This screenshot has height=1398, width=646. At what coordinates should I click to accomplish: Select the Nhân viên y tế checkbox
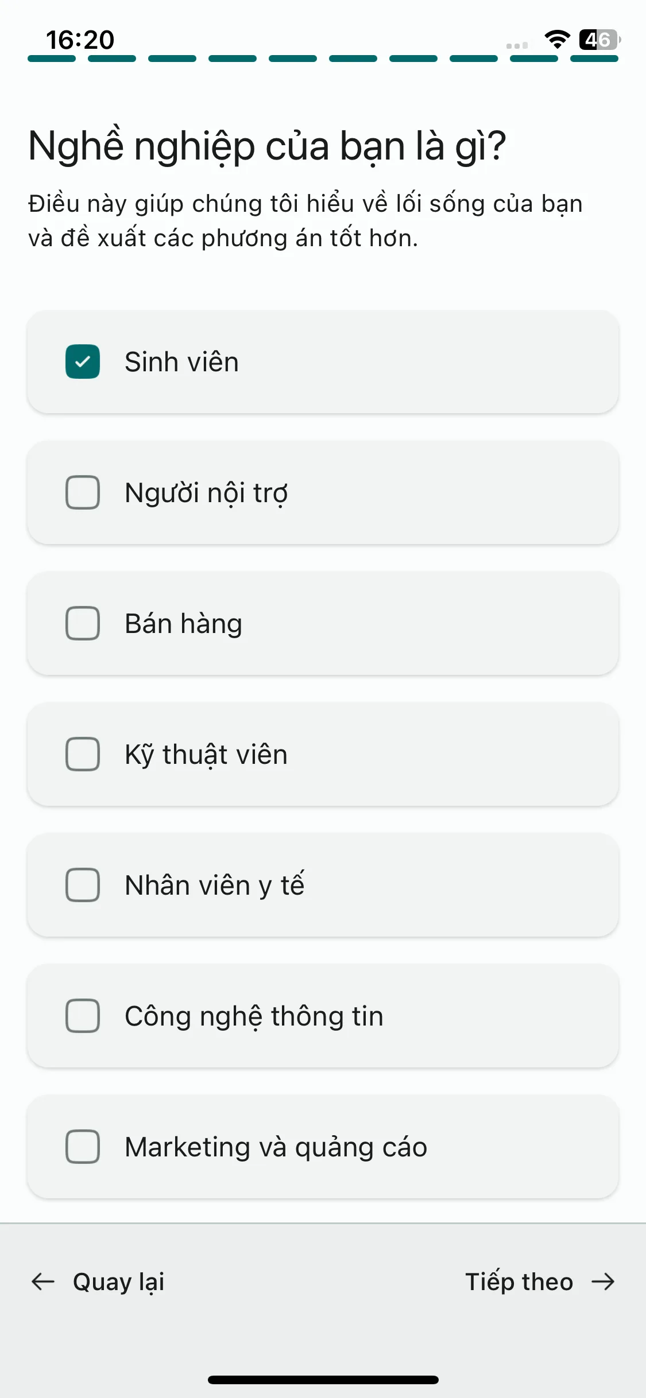point(83,885)
